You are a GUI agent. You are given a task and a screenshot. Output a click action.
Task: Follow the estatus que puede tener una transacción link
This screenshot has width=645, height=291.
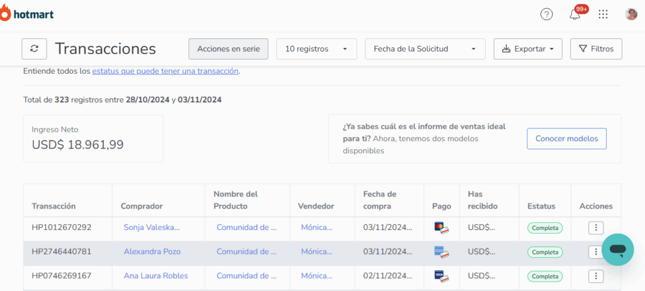coord(166,71)
